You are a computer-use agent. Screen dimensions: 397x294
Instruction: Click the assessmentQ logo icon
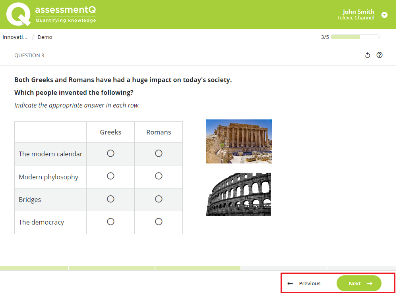18,14
